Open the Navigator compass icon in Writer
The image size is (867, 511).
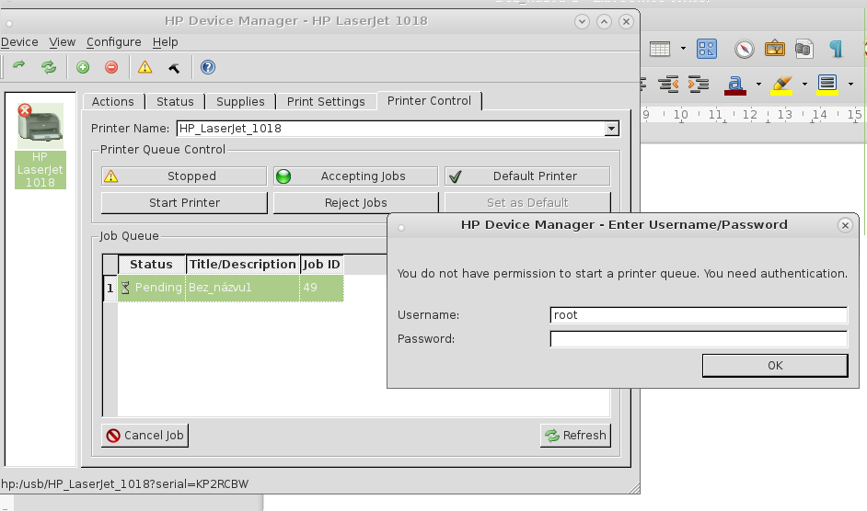[x=745, y=49]
